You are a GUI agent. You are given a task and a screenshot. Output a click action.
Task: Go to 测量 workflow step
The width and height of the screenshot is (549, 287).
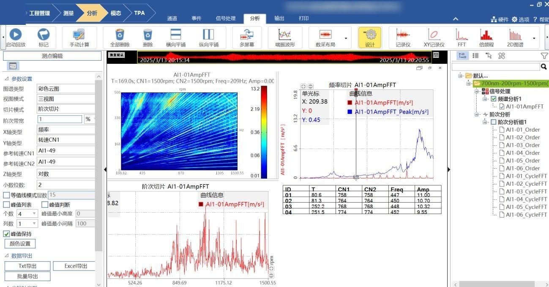[68, 13]
